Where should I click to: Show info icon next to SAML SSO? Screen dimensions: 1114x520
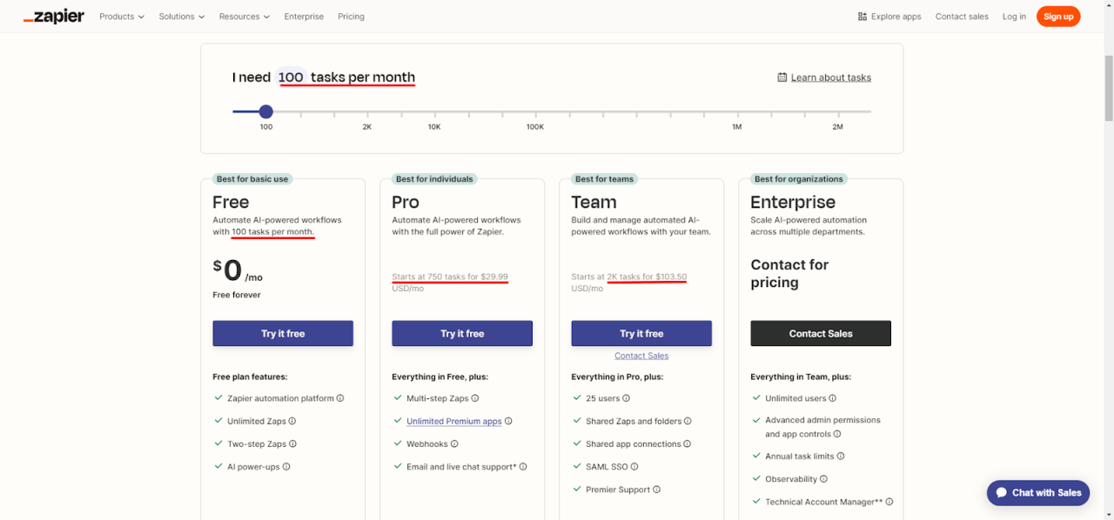634,467
